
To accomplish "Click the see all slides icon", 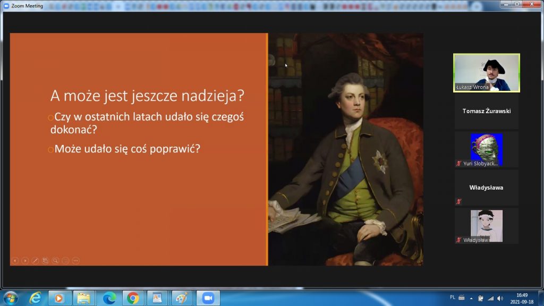I will tap(45, 260).
